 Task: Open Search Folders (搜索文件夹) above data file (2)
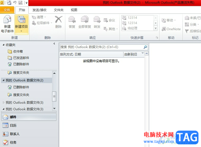click(x=18, y=73)
